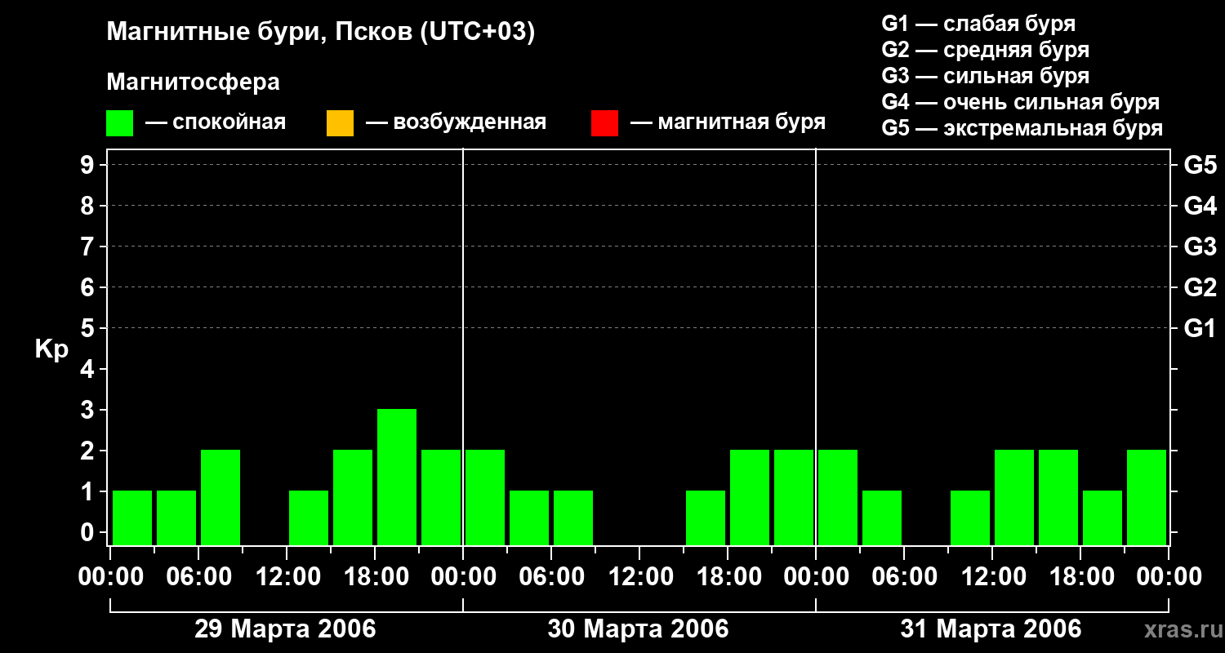Click the orange 'возбужденная' legend swatch
This screenshot has width=1225, height=653.
340,123
